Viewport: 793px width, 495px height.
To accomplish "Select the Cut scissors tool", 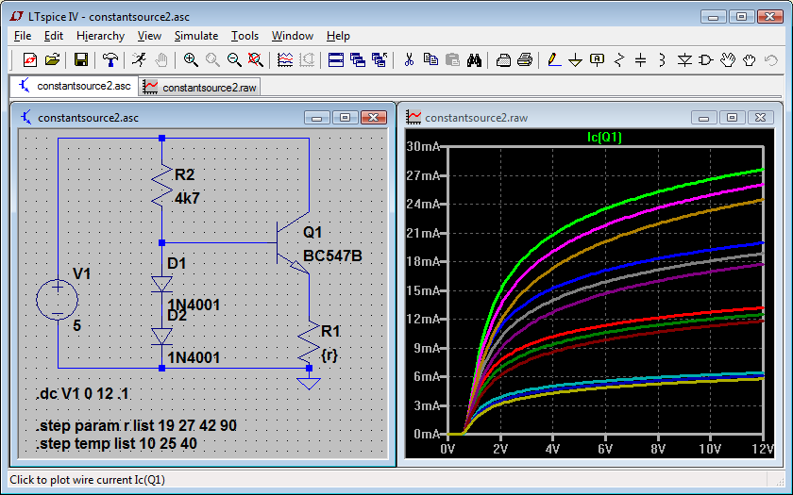I will tap(409, 60).
